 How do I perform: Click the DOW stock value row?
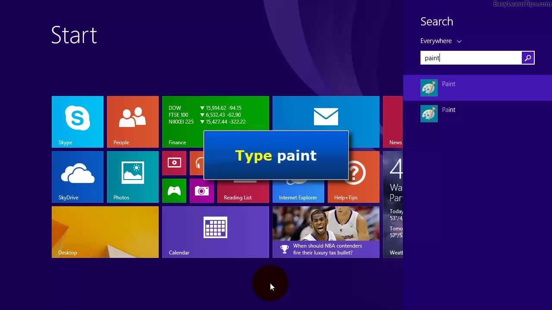tap(205, 108)
